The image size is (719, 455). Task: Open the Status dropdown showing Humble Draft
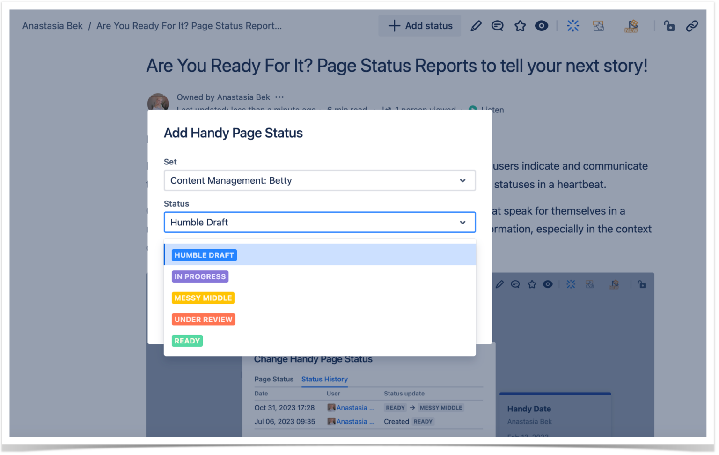point(320,223)
